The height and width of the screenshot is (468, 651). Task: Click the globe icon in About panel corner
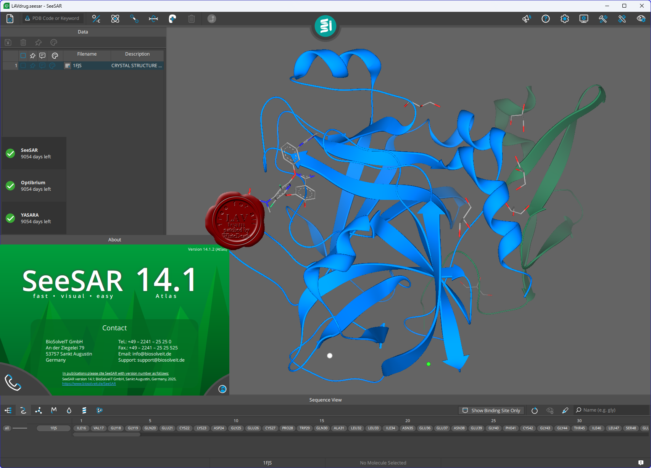[x=222, y=389]
